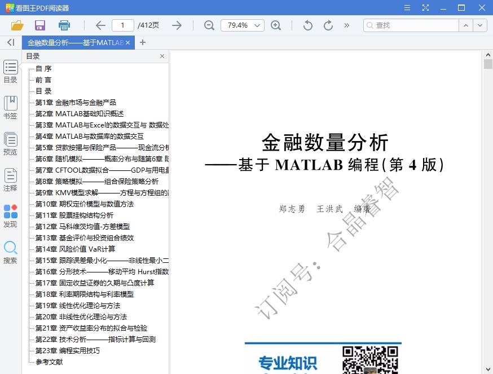Close the 目录 outline panel

pos(162,56)
